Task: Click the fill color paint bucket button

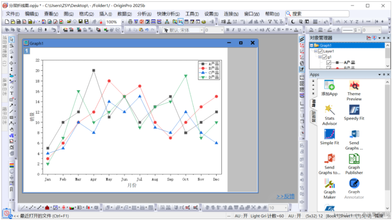Action: [311, 30]
